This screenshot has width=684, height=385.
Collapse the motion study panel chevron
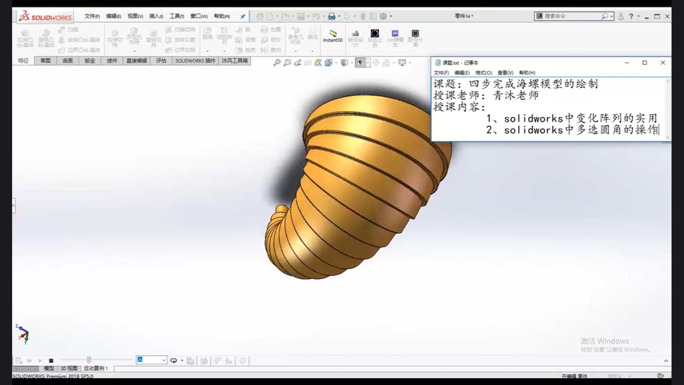click(666, 361)
